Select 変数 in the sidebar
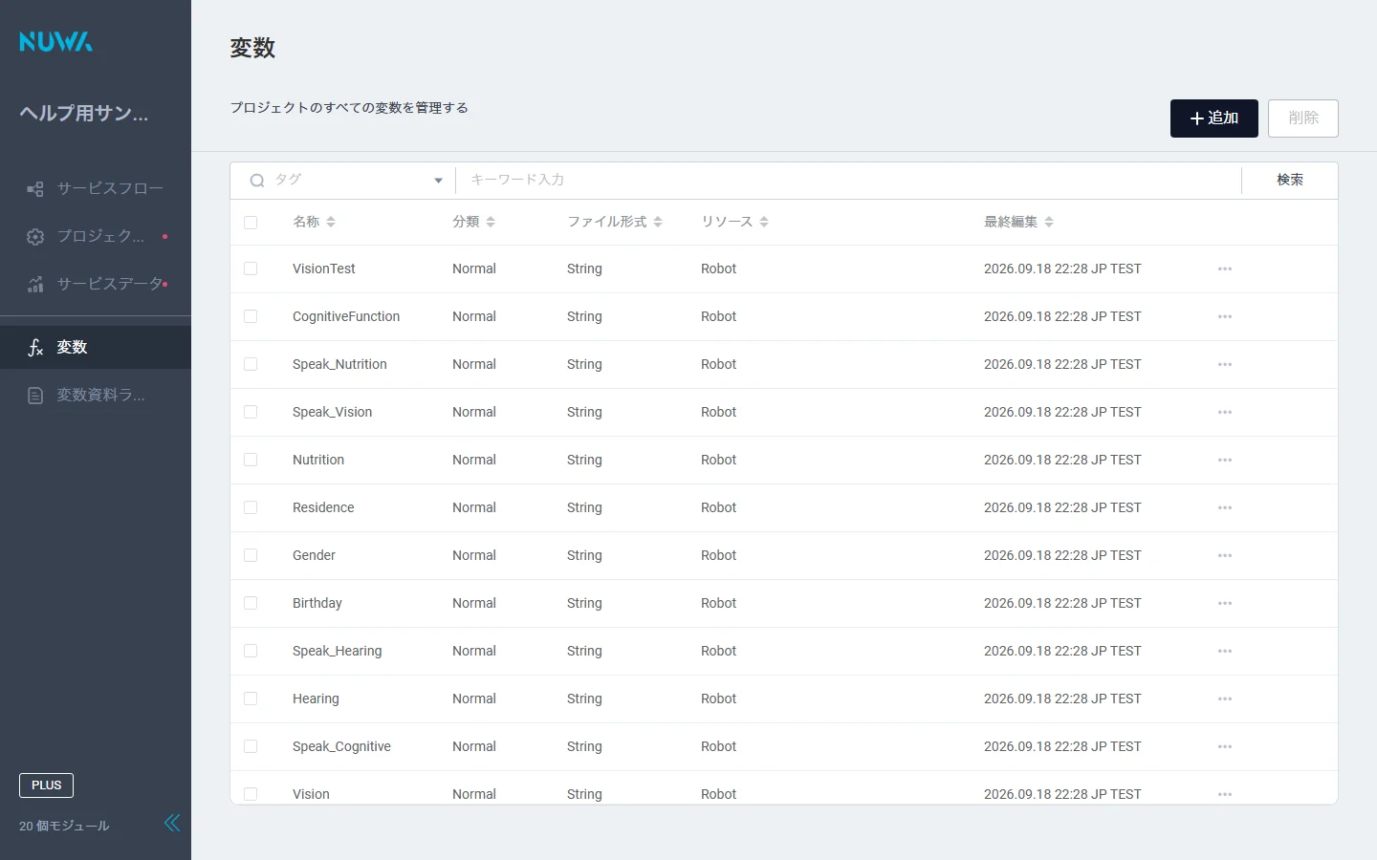Image resolution: width=1377 pixels, height=860 pixels. click(96, 347)
